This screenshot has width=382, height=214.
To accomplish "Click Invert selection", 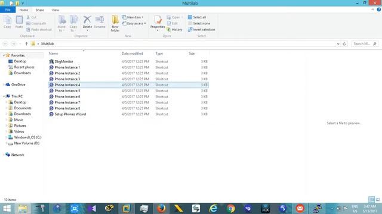I will [x=202, y=29].
